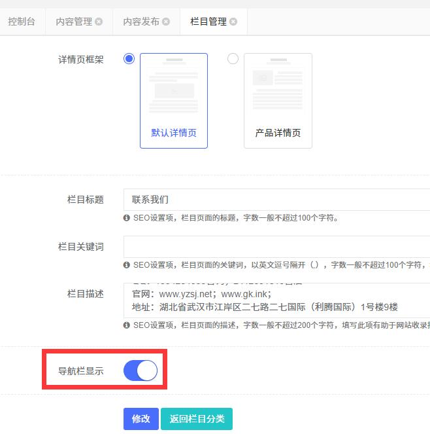Close the 内容管理 tab
Viewport: 430px width, 434px height.
(x=99, y=22)
